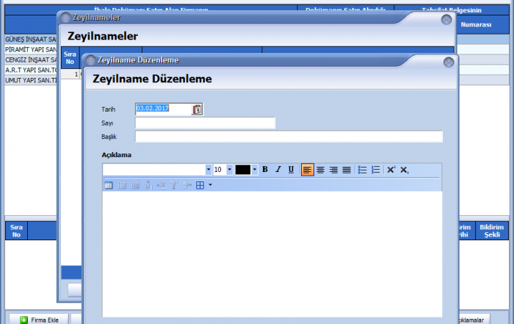Toggle italic formatting in the editor
514x324 pixels.
(x=278, y=170)
